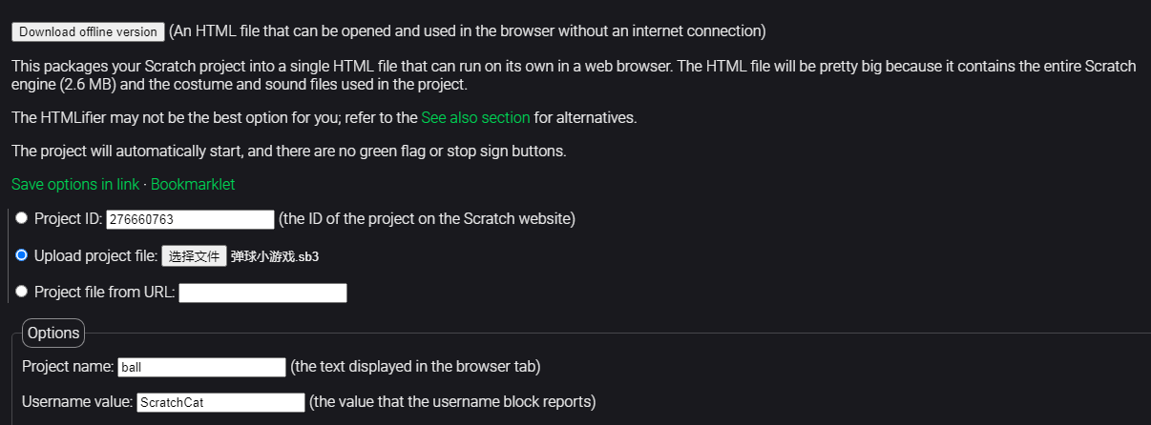
Task: Click the "Project name:" label text
Action: click(x=68, y=367)
